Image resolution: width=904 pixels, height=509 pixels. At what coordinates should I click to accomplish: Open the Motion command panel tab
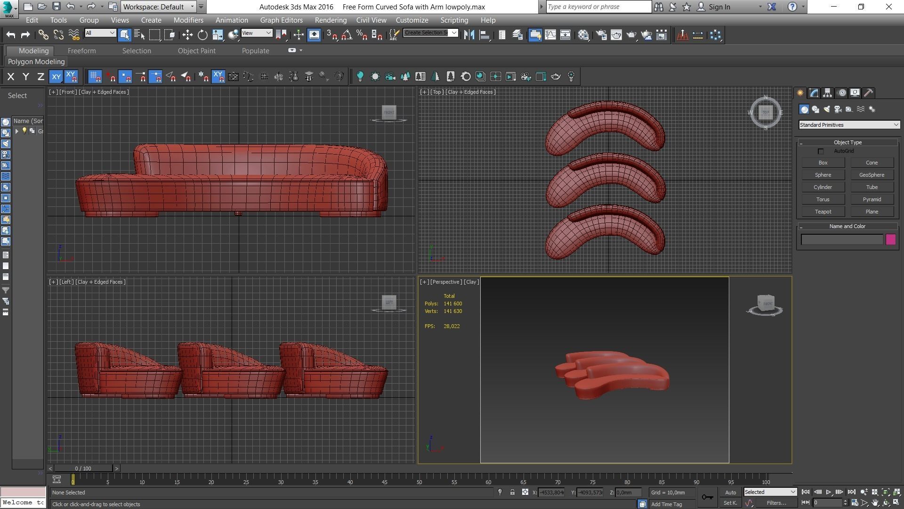coord(842,93)
